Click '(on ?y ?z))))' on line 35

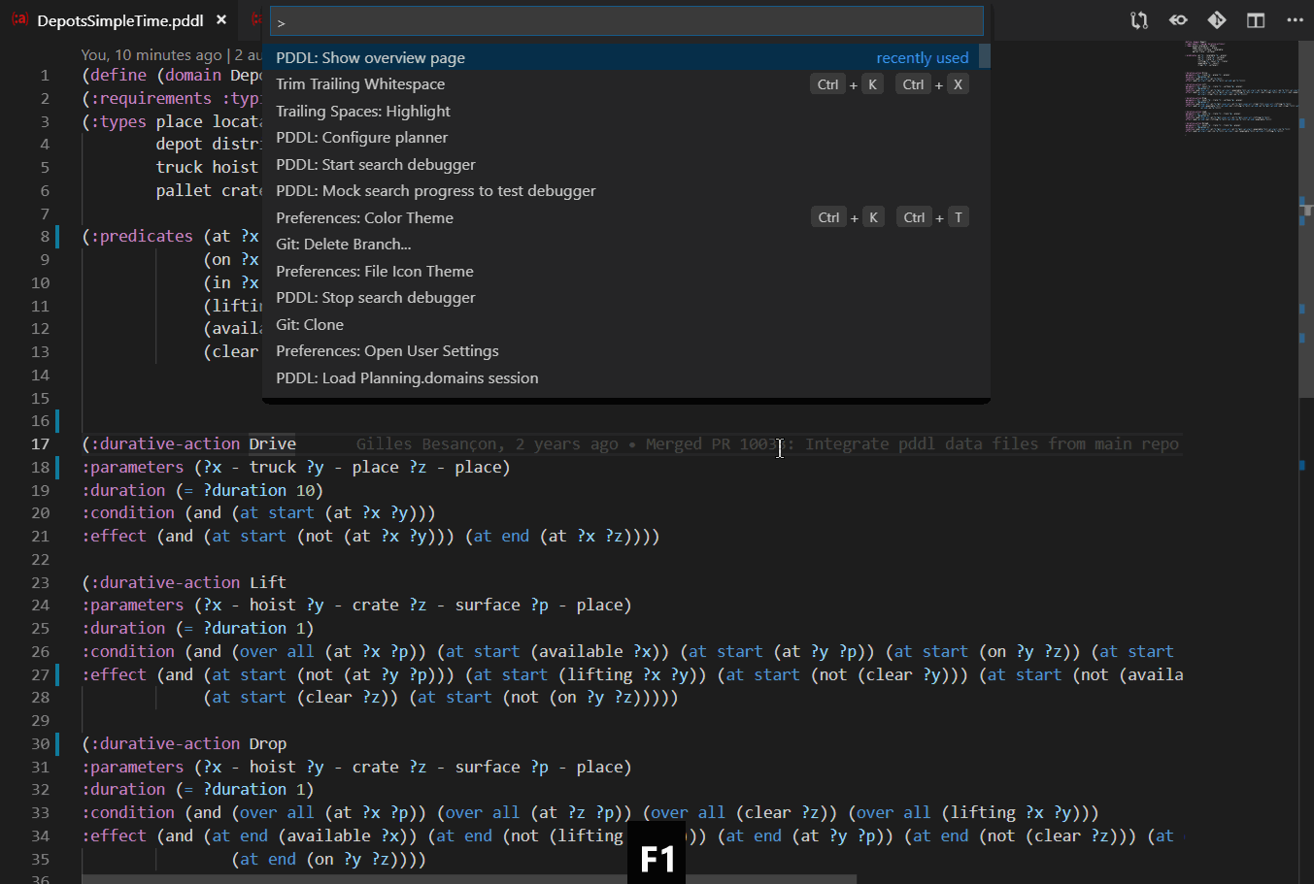[366, 859]
